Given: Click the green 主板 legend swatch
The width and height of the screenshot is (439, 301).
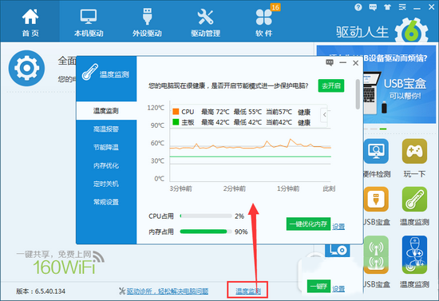Looking at the screenshot, I should (x=176, y=122).
